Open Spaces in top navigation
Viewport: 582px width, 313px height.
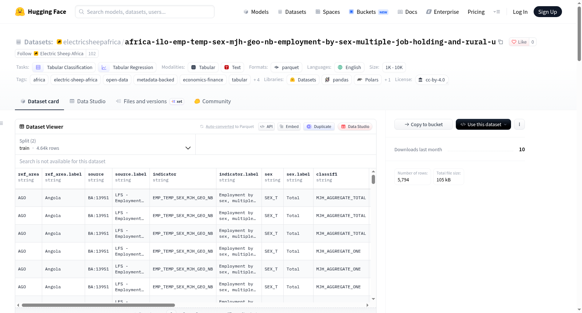(x=327, y=12)
